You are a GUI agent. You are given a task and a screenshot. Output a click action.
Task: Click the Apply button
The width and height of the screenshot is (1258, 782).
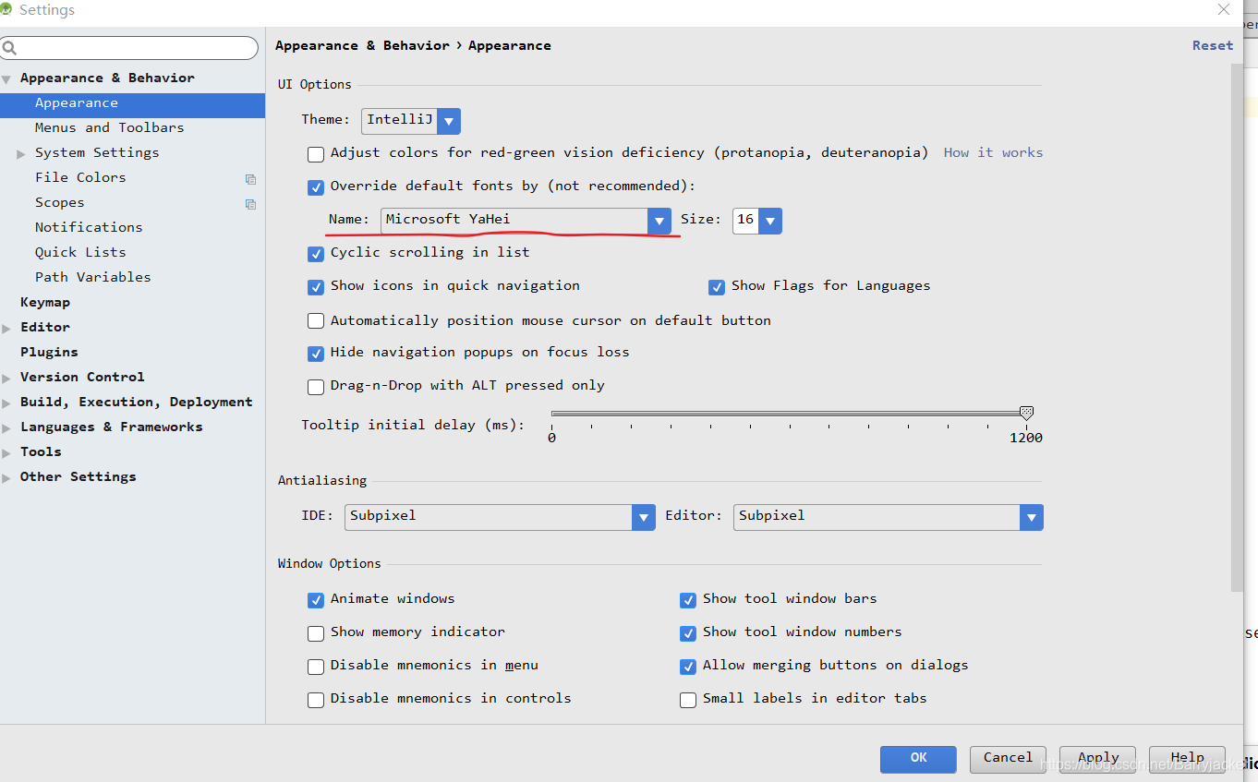coord(1097,759)
